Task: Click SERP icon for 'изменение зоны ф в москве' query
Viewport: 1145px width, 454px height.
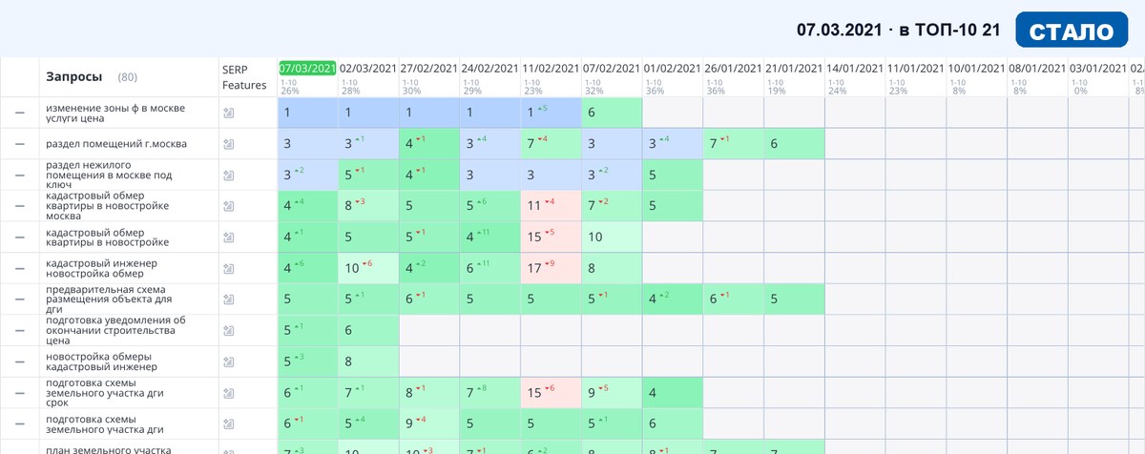Action: click(x=228, y=113)
